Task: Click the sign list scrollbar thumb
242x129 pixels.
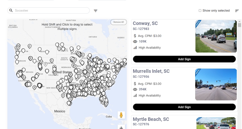Action: [239, 25]
